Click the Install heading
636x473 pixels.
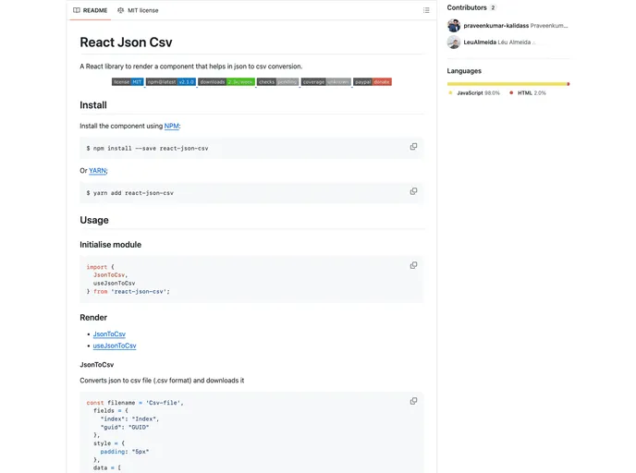(93, 105)
